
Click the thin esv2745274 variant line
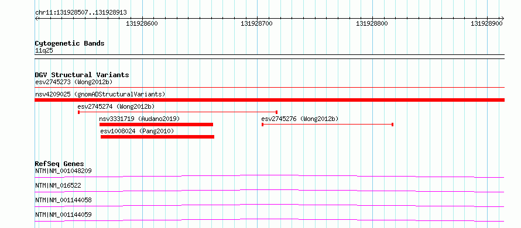tap(178, 112)
